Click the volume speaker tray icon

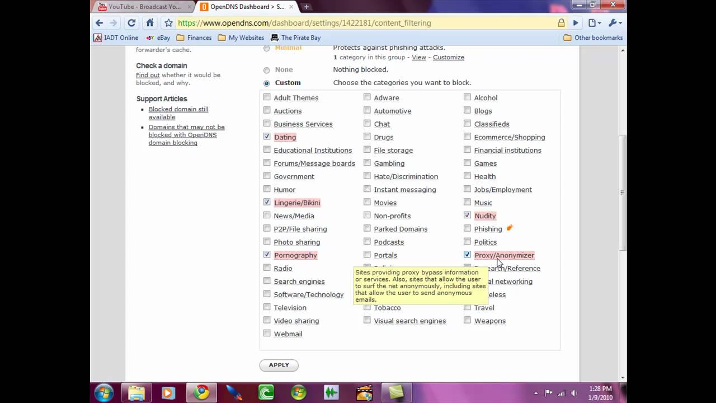[x=574, y=393]
